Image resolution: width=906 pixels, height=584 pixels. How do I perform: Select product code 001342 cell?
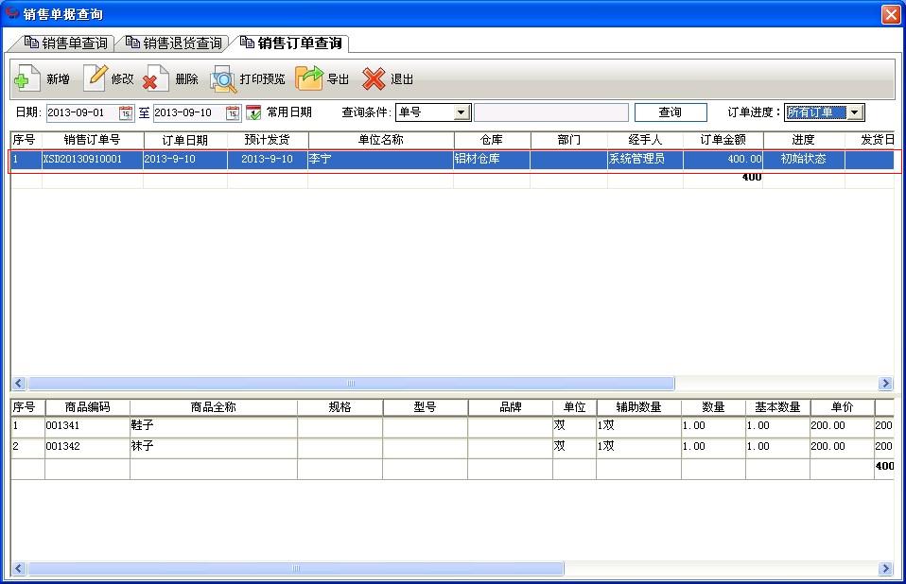pos(87,447)
